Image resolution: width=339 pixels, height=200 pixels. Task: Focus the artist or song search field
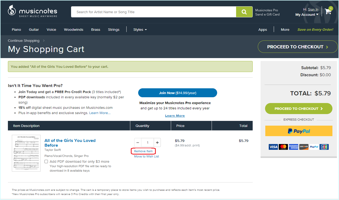(x=154, y=12)
